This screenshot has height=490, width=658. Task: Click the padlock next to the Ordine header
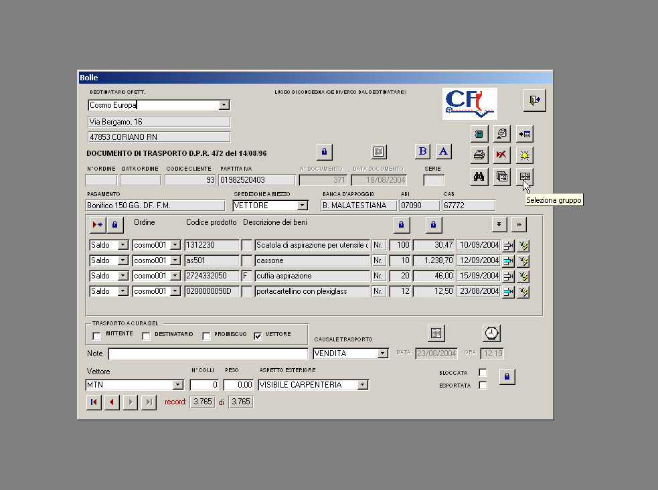point(115,225)
